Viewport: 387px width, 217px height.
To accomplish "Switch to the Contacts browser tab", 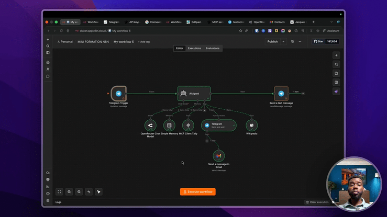I will [x=278, y=22].
